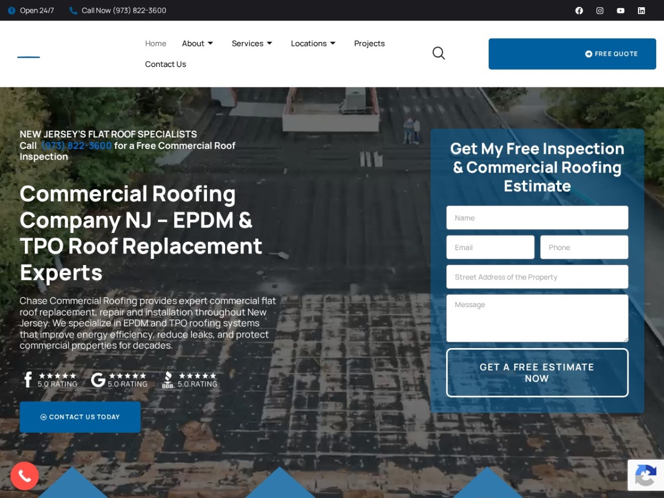Click the Commercial Roofing Company NJ heading
The height and width of the screenshot is (498, 664).
point(141,233)
